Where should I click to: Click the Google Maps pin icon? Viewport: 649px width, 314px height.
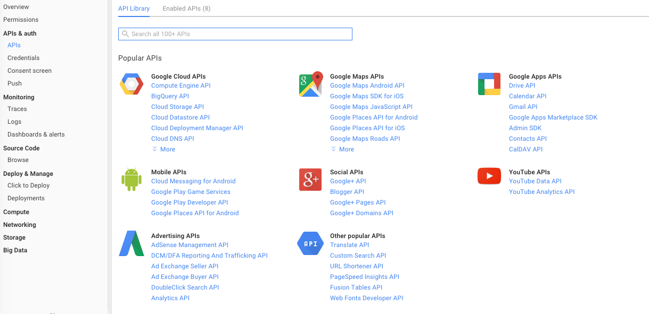pos(311,84)
